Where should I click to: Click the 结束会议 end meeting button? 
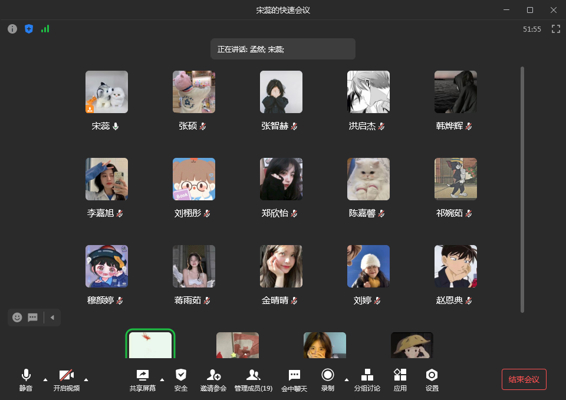pos(524,379)
